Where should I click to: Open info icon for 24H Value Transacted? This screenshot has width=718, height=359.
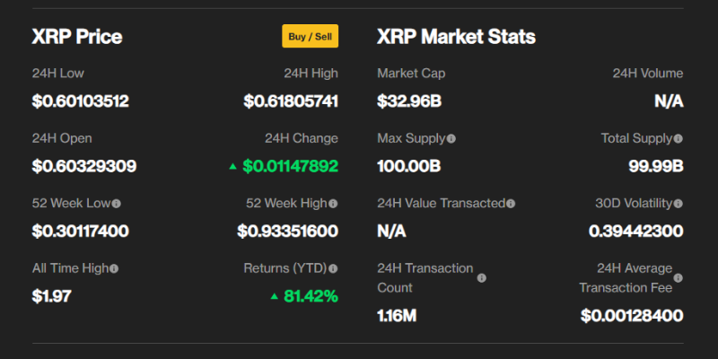(512, 204)
